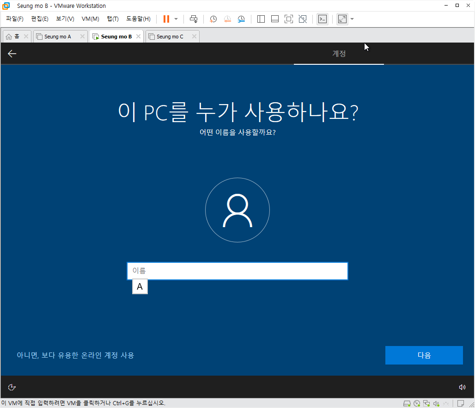Image resolution: width=475 pixels, height=408 pixels.
Task: Click Send Ctrl+Alt+Del toolbar icon
Action: [194, 19]
